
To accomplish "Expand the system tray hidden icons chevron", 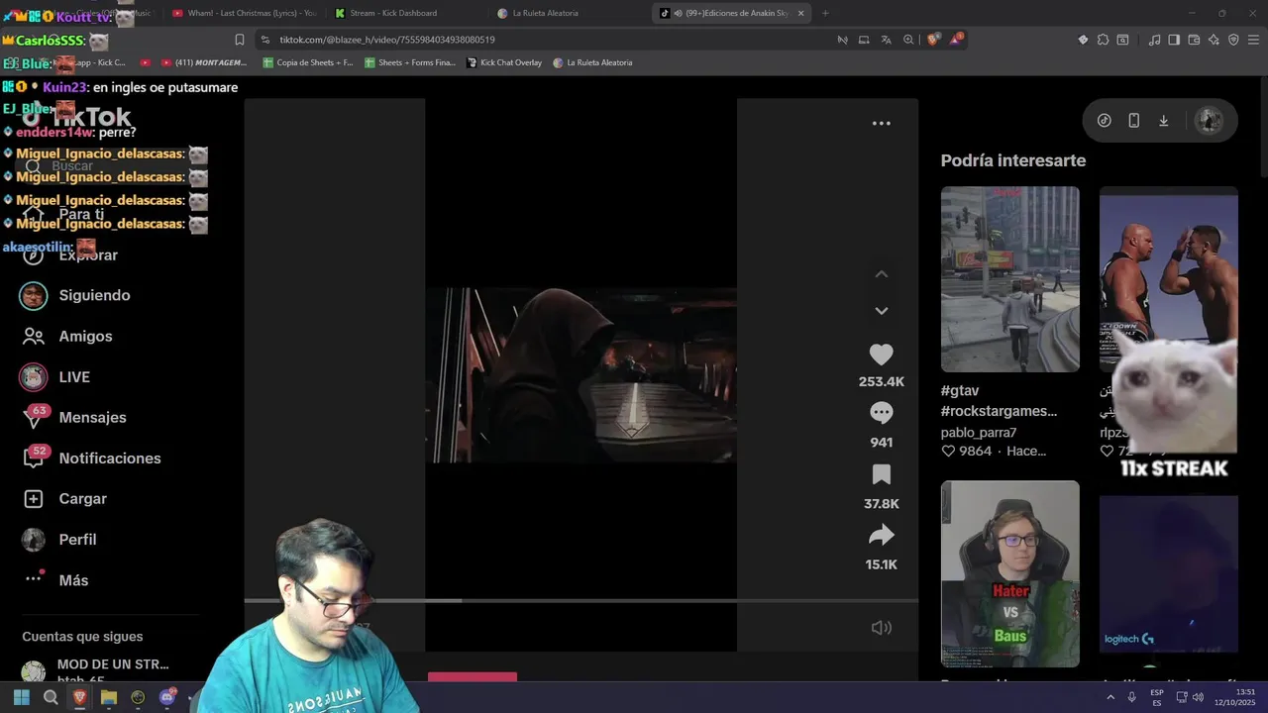I will 1110,697.
